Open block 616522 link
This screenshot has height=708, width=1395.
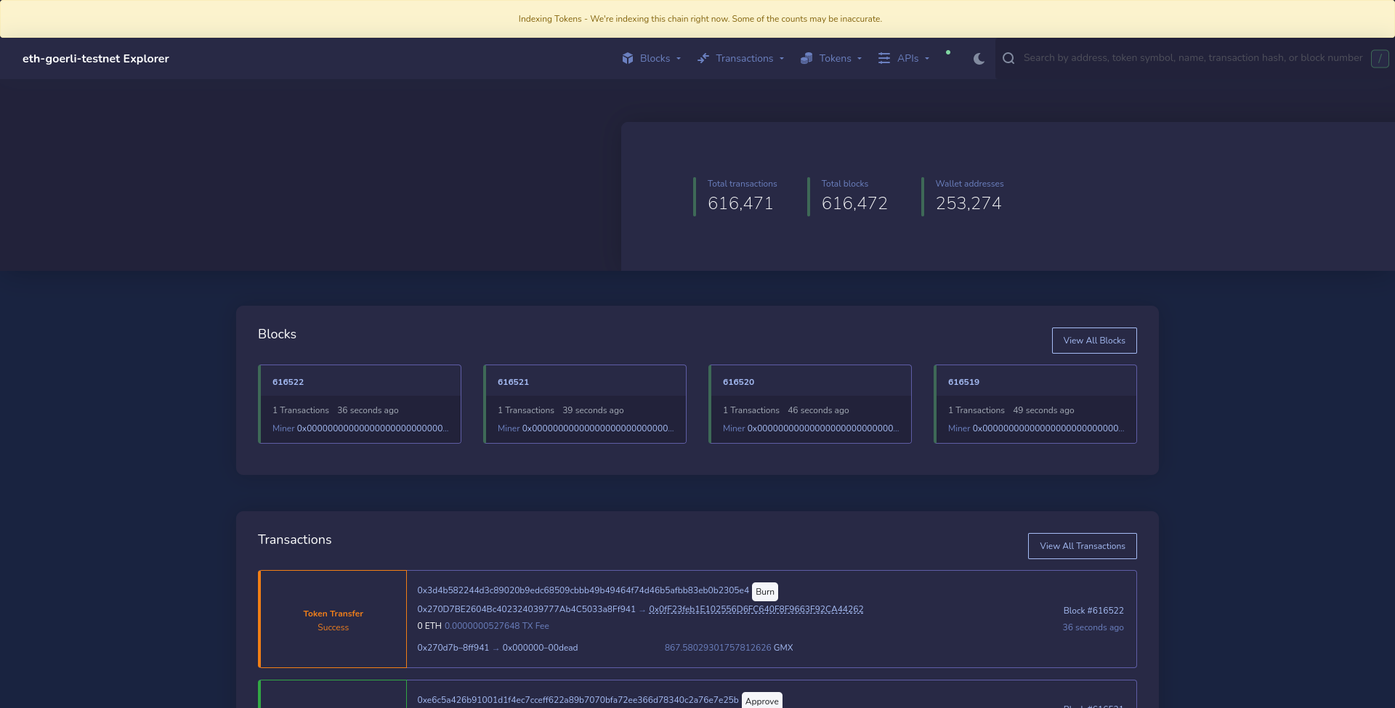288,382
